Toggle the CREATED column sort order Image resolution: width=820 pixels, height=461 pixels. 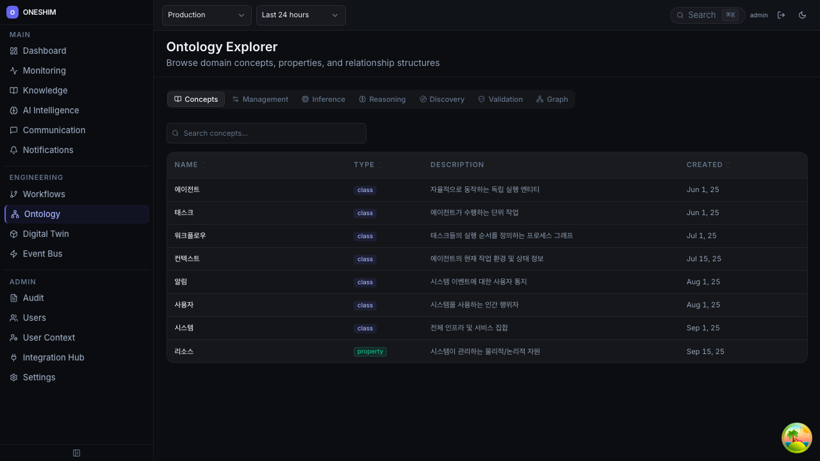tap(728, 165)
